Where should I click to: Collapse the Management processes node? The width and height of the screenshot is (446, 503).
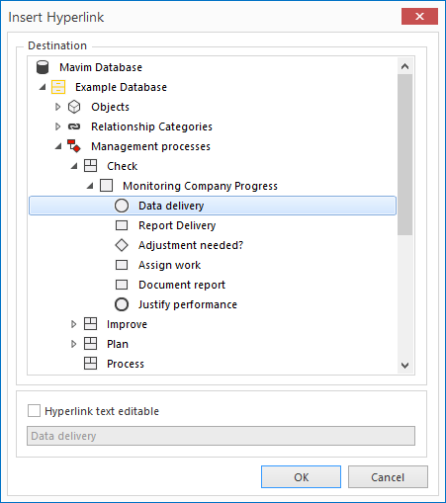[x=58, y=147]
